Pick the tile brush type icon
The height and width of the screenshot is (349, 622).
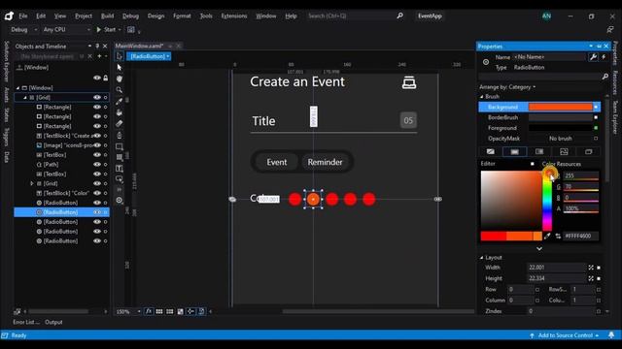(564, 151)
